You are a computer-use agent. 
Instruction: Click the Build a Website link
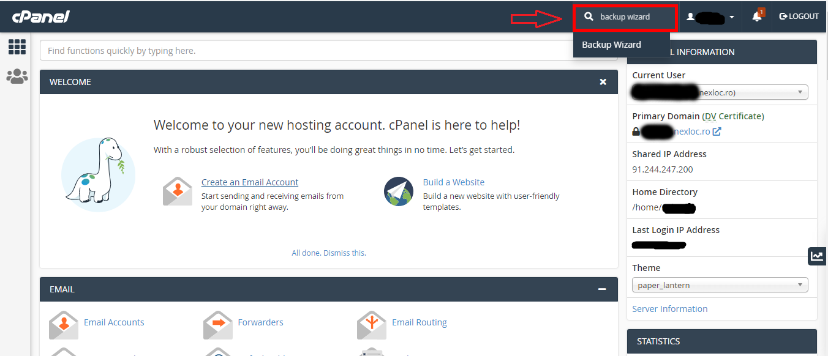pos(453,182)
